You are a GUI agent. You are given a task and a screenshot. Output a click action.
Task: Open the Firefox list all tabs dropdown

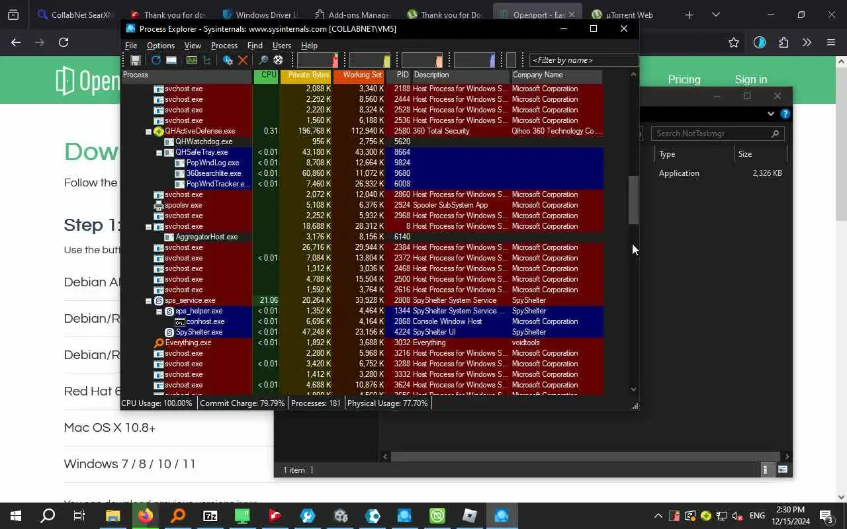(x=716, y=15)
